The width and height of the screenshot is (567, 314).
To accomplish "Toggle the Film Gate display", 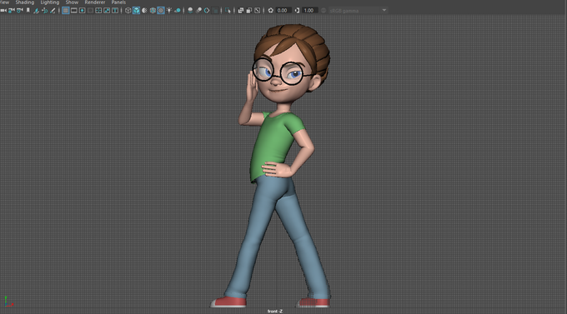I will coord(73,11).
